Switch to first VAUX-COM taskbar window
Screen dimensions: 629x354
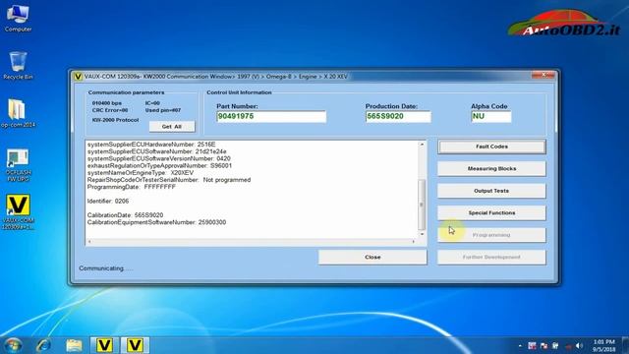pos(104,345)
